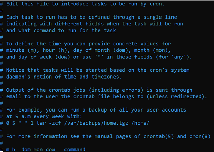Image resolution: width=214 pixels, height=152 pixels.
Task: Click the word 'Notice' in the comment
Action: (16, 70)
